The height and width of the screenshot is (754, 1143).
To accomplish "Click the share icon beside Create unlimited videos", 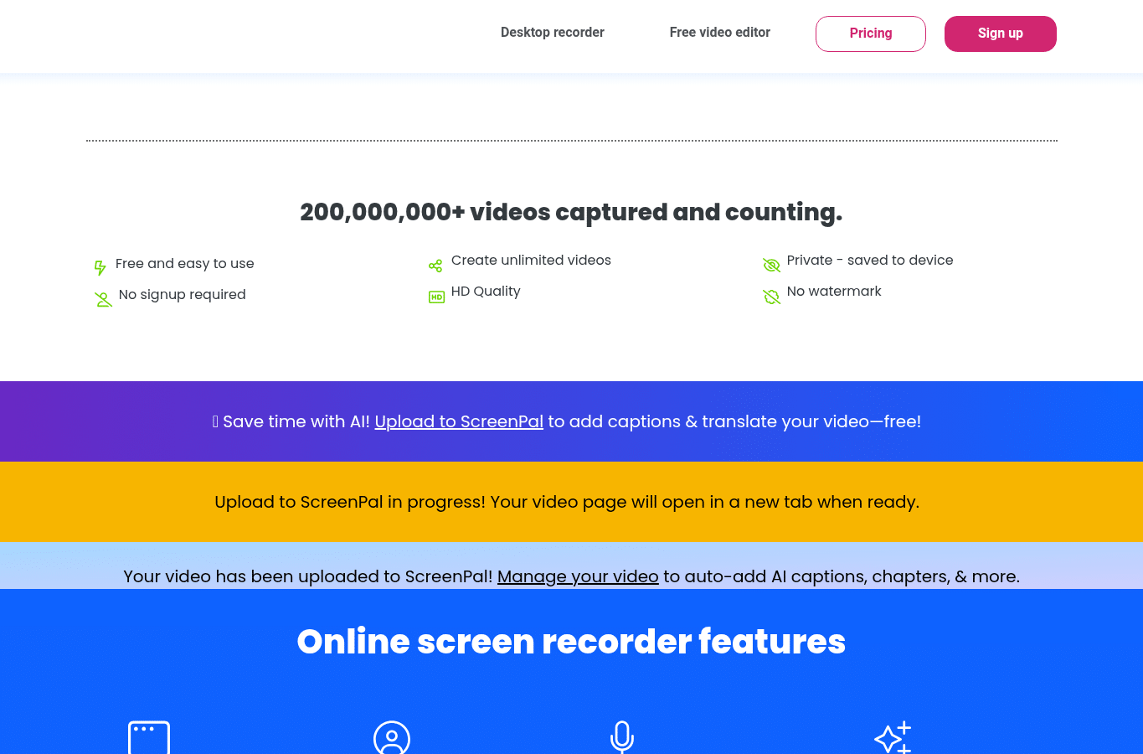I will click(435, 266).
